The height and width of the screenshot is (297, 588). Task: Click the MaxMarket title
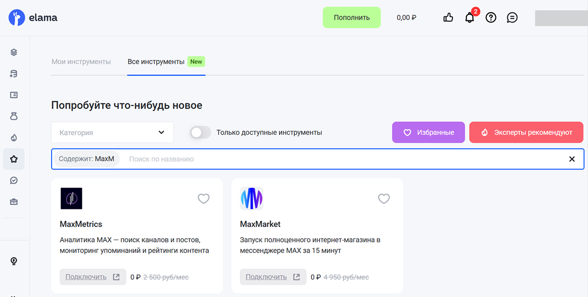pyautogui.click(x=260, y=224)
